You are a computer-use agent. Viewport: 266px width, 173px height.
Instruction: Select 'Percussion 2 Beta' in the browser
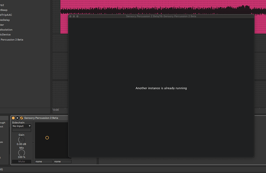point(12,40)
